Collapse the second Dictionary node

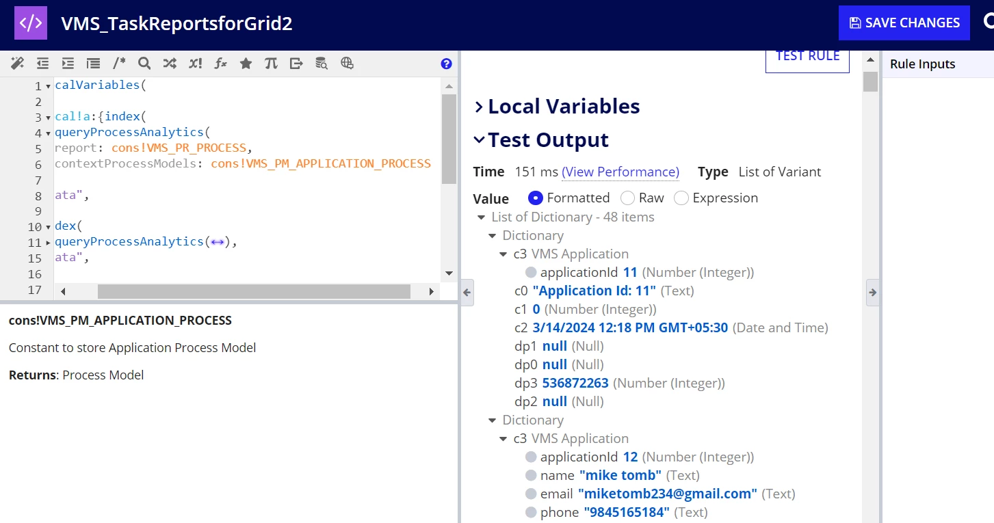point(492,420)
